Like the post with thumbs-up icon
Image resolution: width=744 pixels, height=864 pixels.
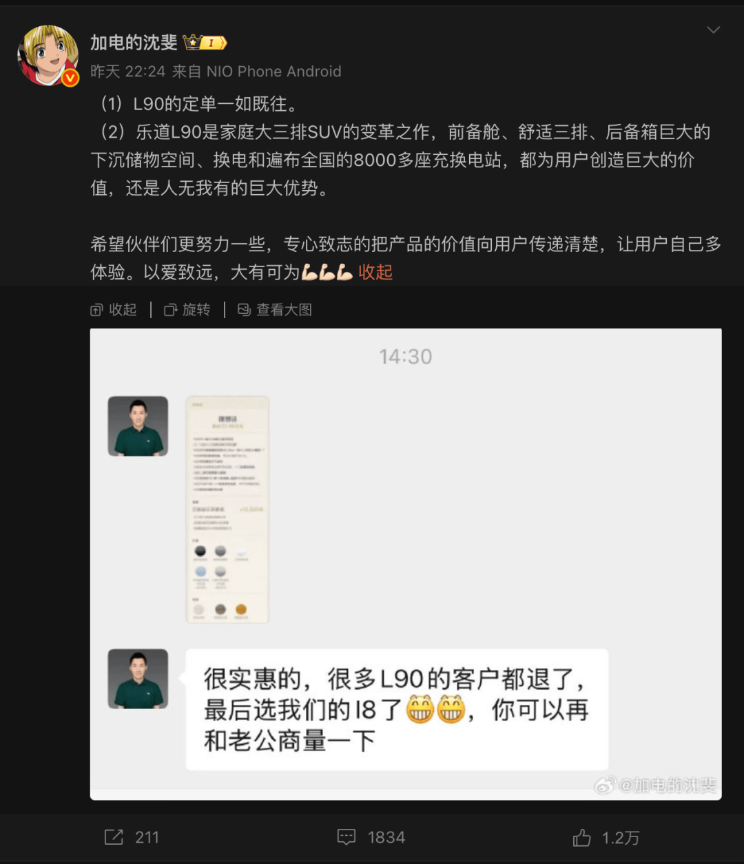point(582,837)
